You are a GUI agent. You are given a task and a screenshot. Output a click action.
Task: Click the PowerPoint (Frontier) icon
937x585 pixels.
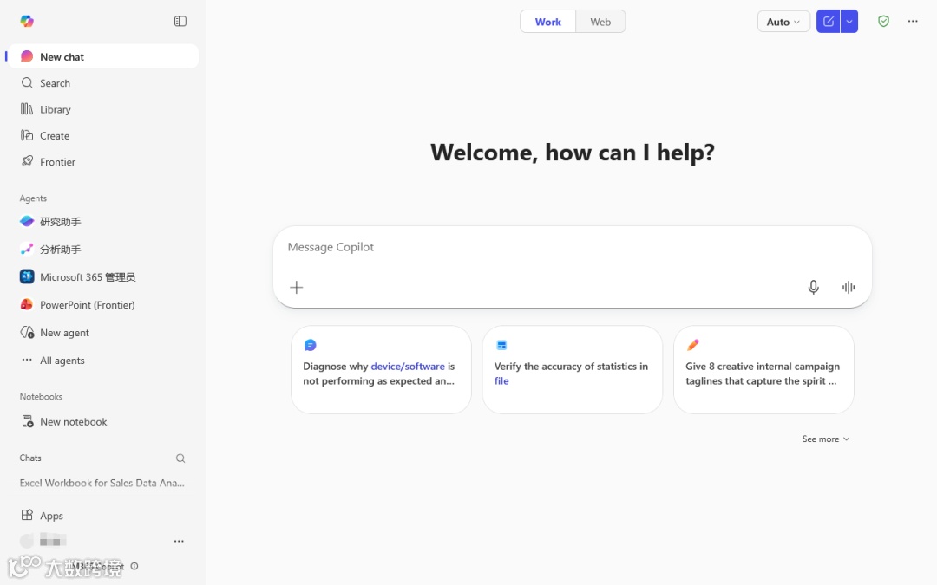coord(27,304)
